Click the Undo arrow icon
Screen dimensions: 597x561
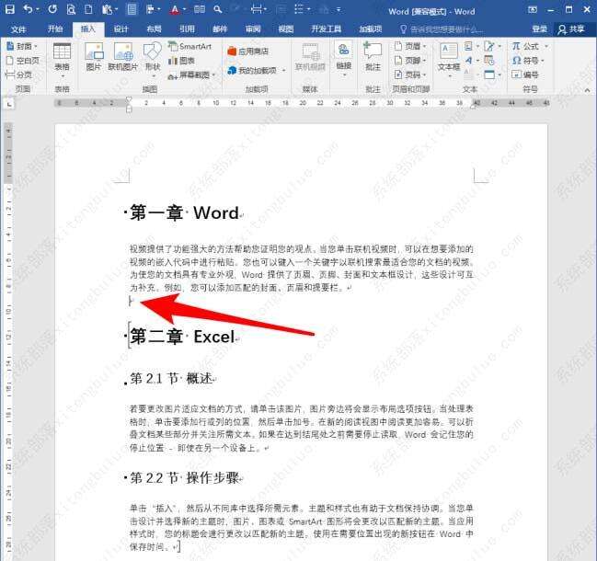pyautogui.click(x=28, y=9)
